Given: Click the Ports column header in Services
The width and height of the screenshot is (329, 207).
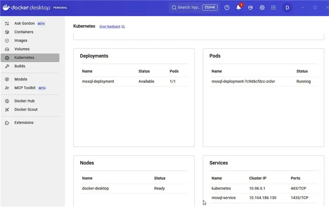Looking at the screenshot, I should point(295,178).
